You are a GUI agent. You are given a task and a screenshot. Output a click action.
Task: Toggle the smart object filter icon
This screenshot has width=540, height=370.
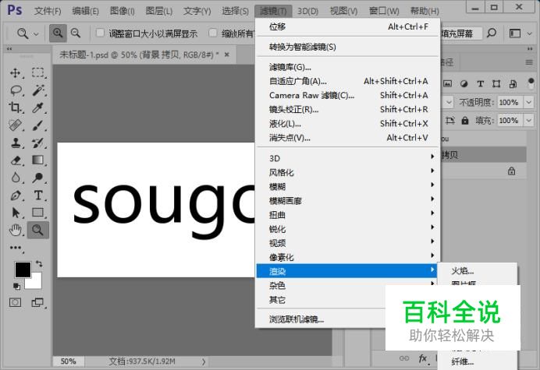click(513, 83)
